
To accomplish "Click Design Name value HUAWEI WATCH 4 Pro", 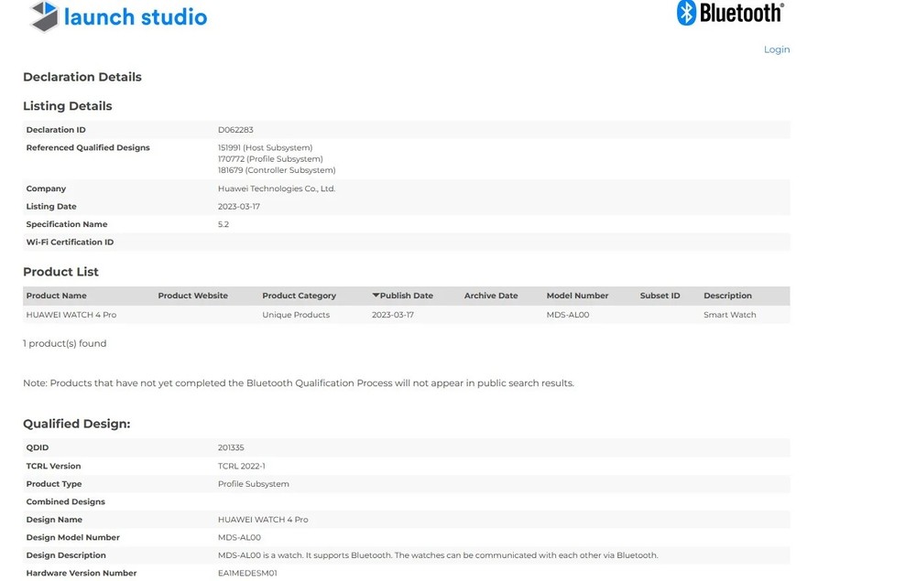I will tap(263, 519).
